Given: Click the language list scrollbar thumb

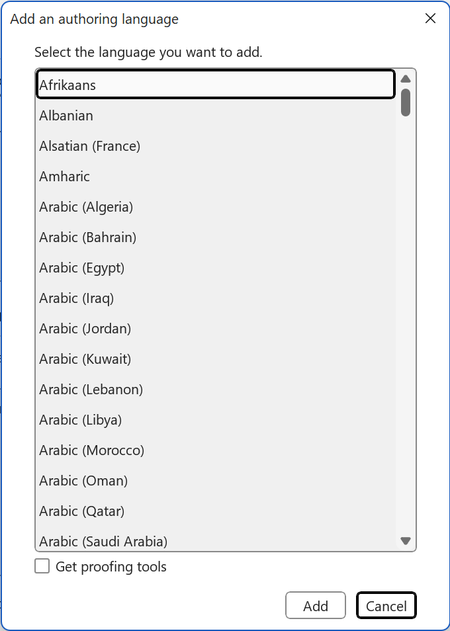Looking at the screenshot, I should click(406, 103).
